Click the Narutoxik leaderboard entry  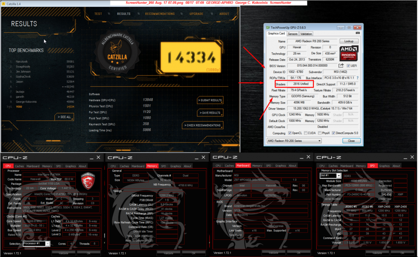[x=42, y=61]
